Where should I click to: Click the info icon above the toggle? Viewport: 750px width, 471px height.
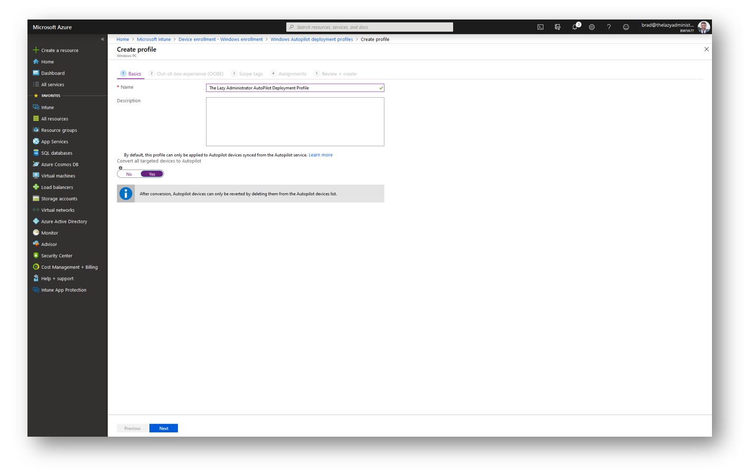click(x=120, y=168)
